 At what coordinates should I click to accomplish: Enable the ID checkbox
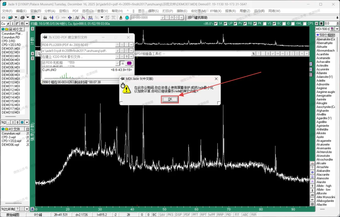pyautogui.click(x=284, y=23)
